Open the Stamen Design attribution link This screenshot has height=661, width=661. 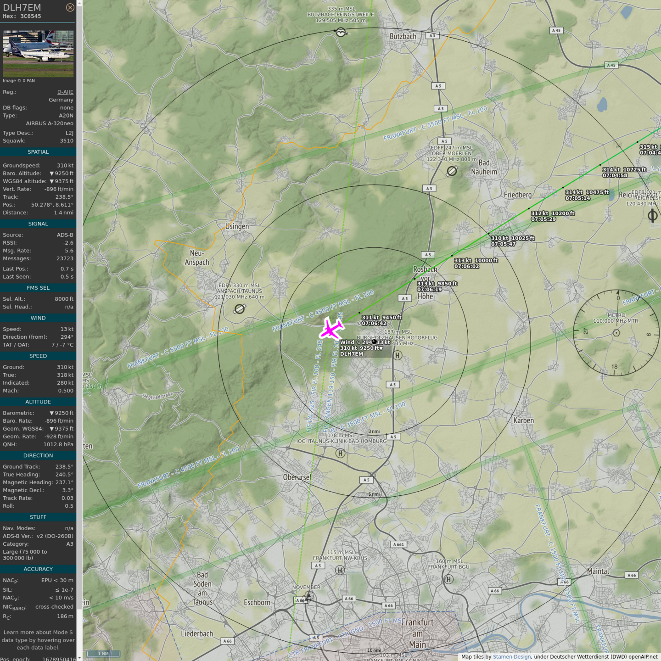point(511,657)
